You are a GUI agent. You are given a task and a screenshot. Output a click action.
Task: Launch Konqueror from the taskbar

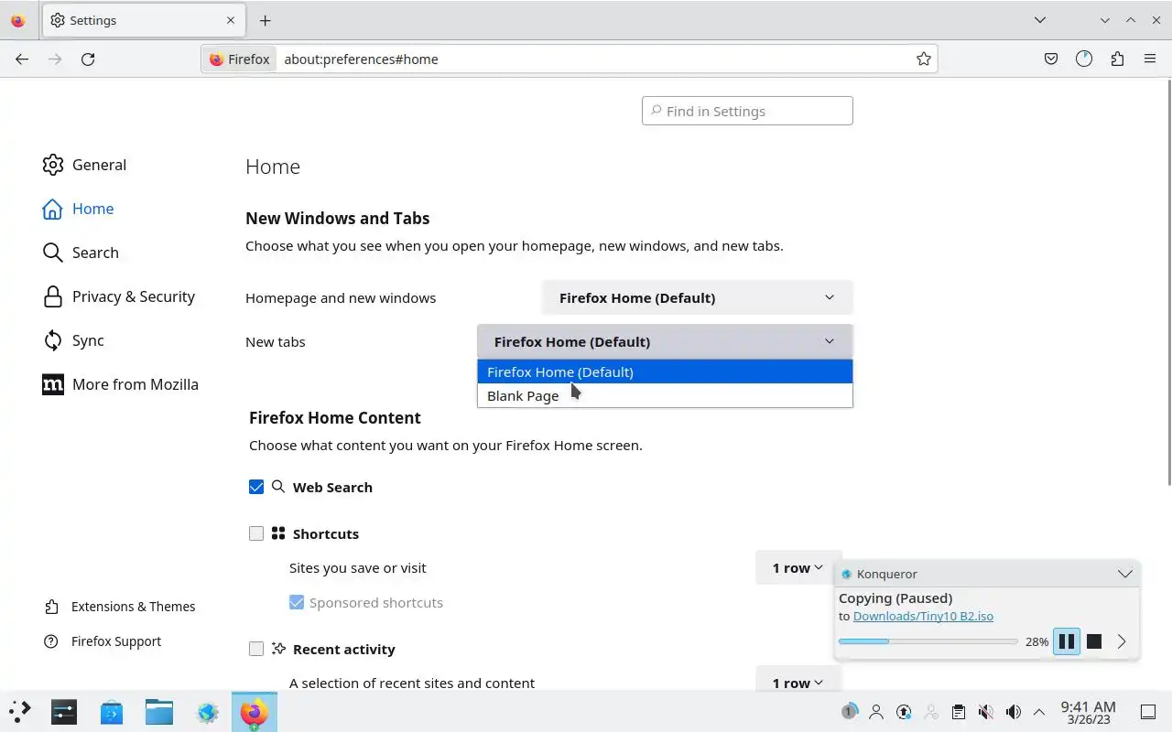tap(207, 712)
